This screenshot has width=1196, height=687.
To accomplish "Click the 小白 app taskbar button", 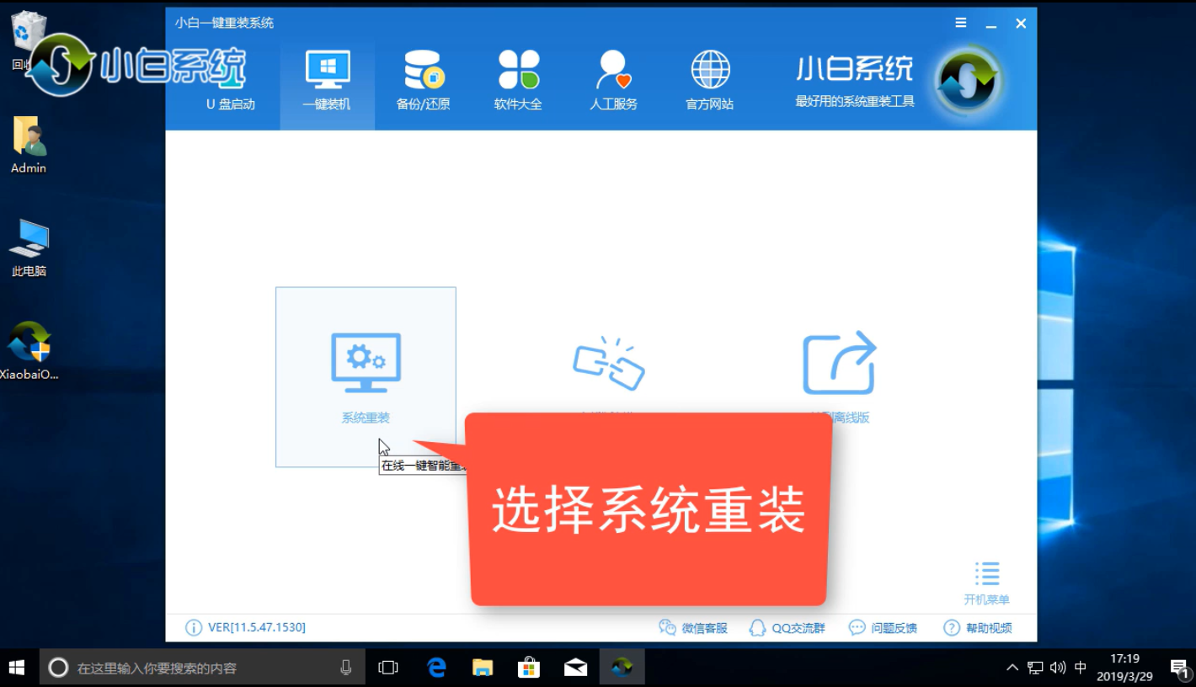I will coord(622,668).
